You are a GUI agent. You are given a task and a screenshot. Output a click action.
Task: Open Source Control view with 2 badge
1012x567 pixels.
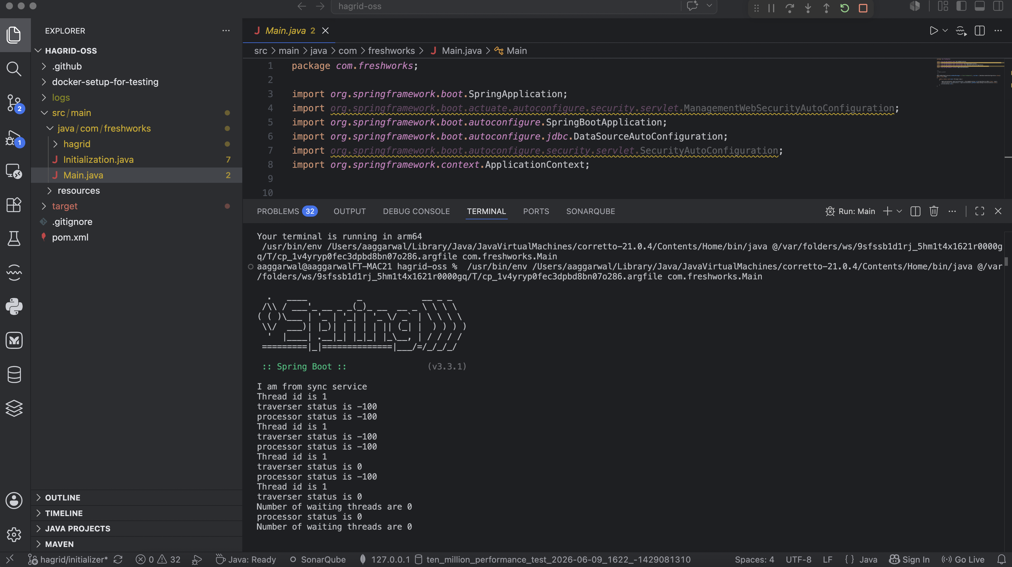14,103
